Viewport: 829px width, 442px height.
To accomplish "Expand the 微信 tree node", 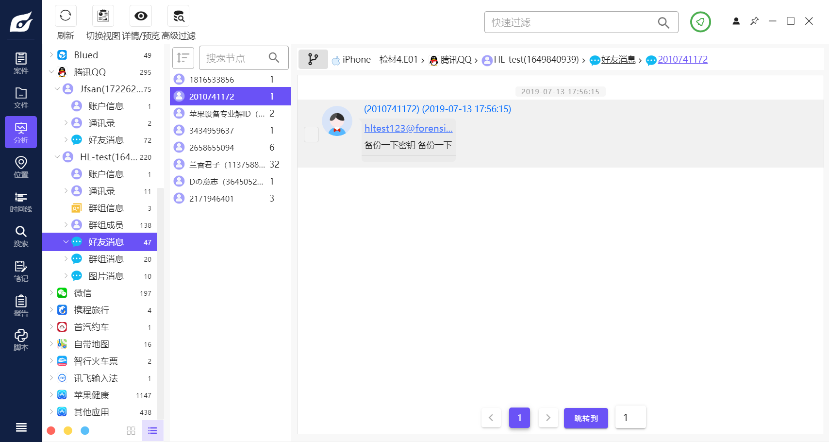I will [x=51, y=293].
